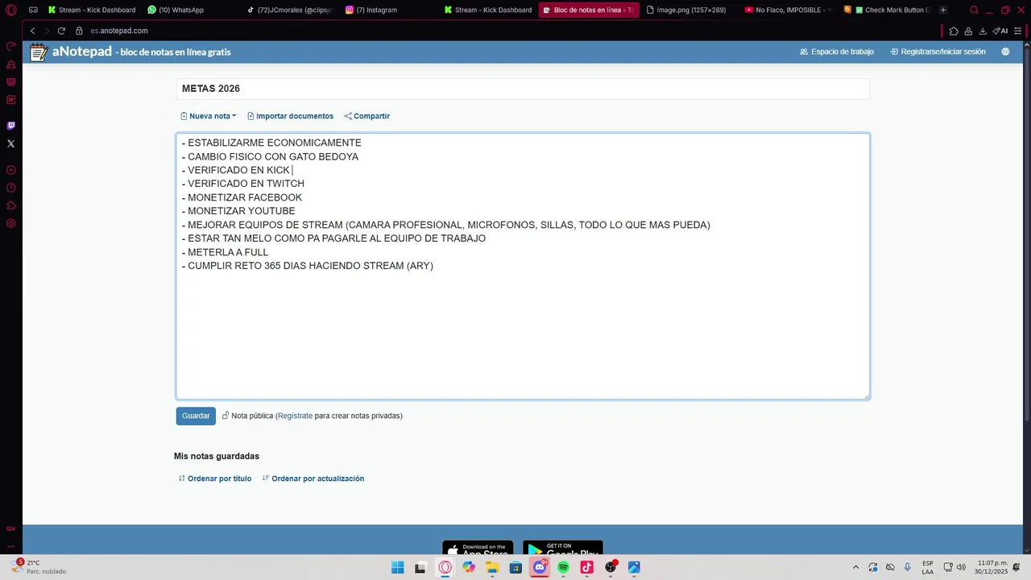1031x580 pixels.
Task: Click the Regístrate link
Action: [x=295, y=416]
